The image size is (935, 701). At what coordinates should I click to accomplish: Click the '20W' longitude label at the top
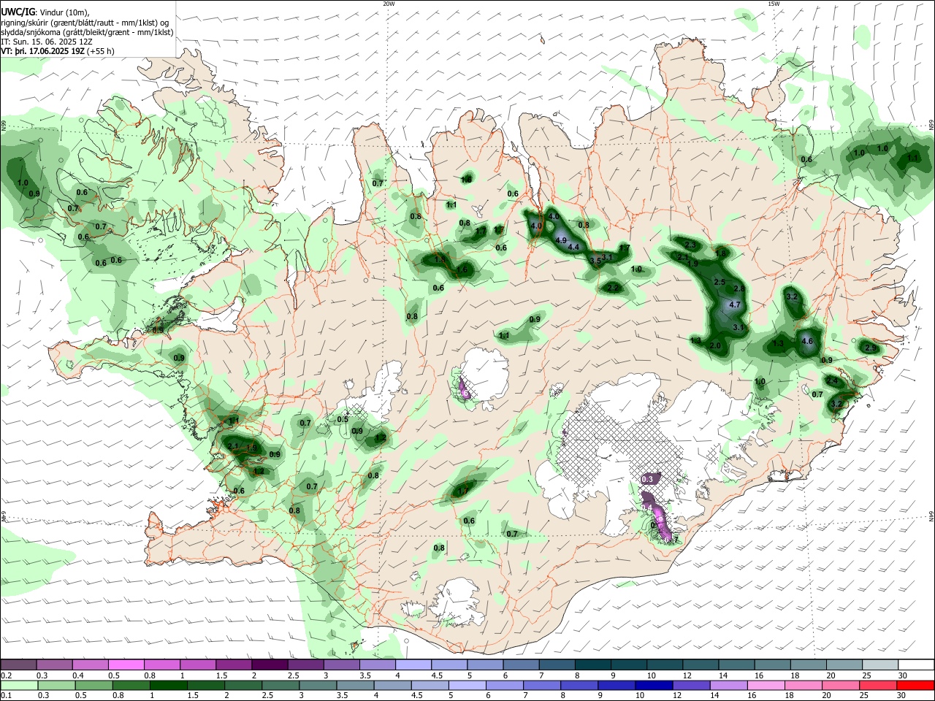click(389, 4)
